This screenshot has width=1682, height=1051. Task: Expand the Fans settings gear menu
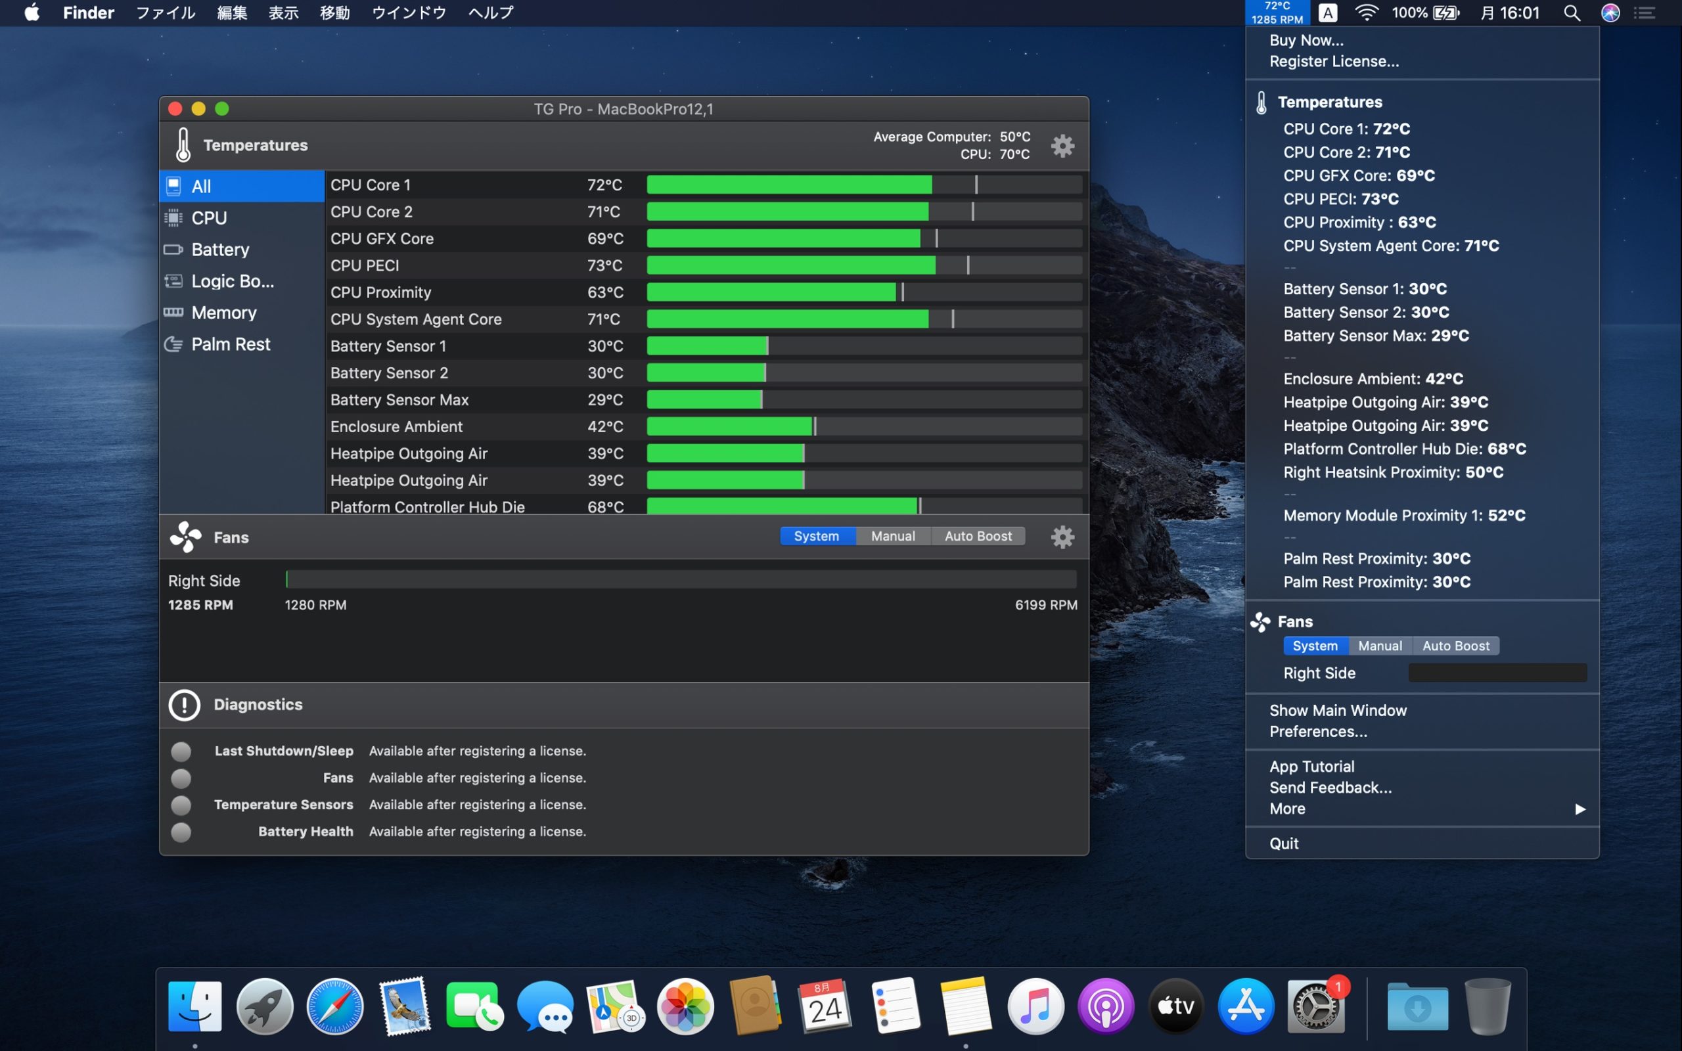[1063, 537]
